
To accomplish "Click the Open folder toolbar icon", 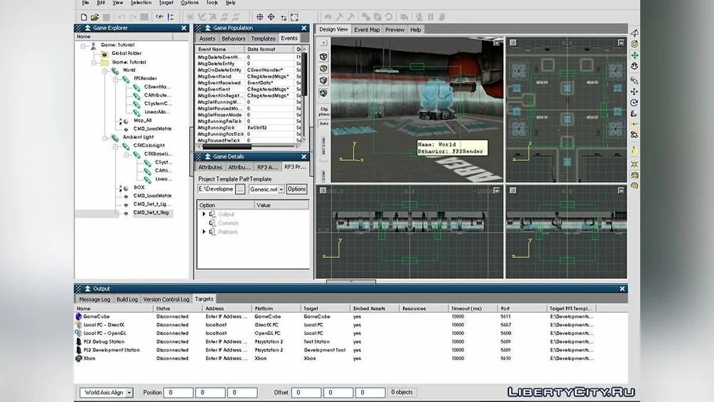I will [94, 17].
